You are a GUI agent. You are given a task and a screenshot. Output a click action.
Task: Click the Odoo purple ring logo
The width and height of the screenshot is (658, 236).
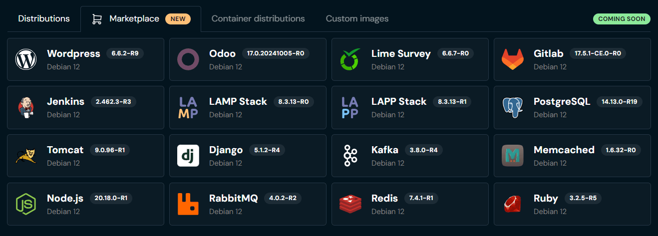point(188,59)
